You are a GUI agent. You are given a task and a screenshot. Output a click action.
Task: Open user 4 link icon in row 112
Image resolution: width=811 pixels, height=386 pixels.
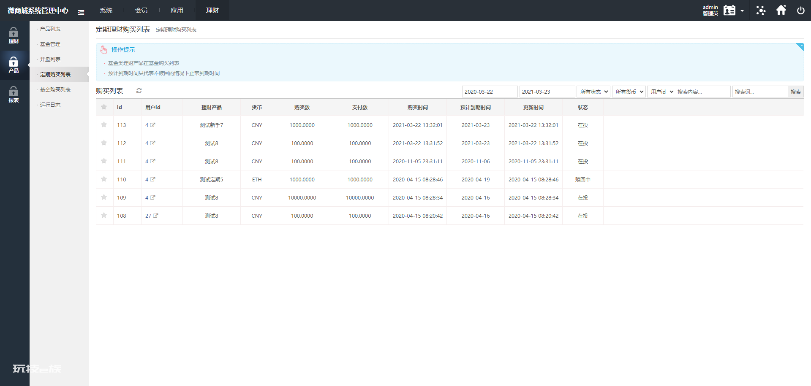[153, 143]
